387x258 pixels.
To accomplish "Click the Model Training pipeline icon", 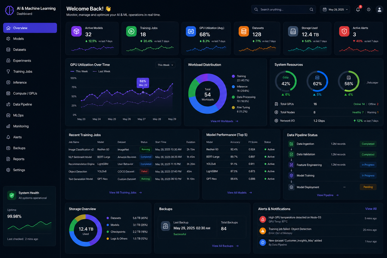I will (291, 176).
